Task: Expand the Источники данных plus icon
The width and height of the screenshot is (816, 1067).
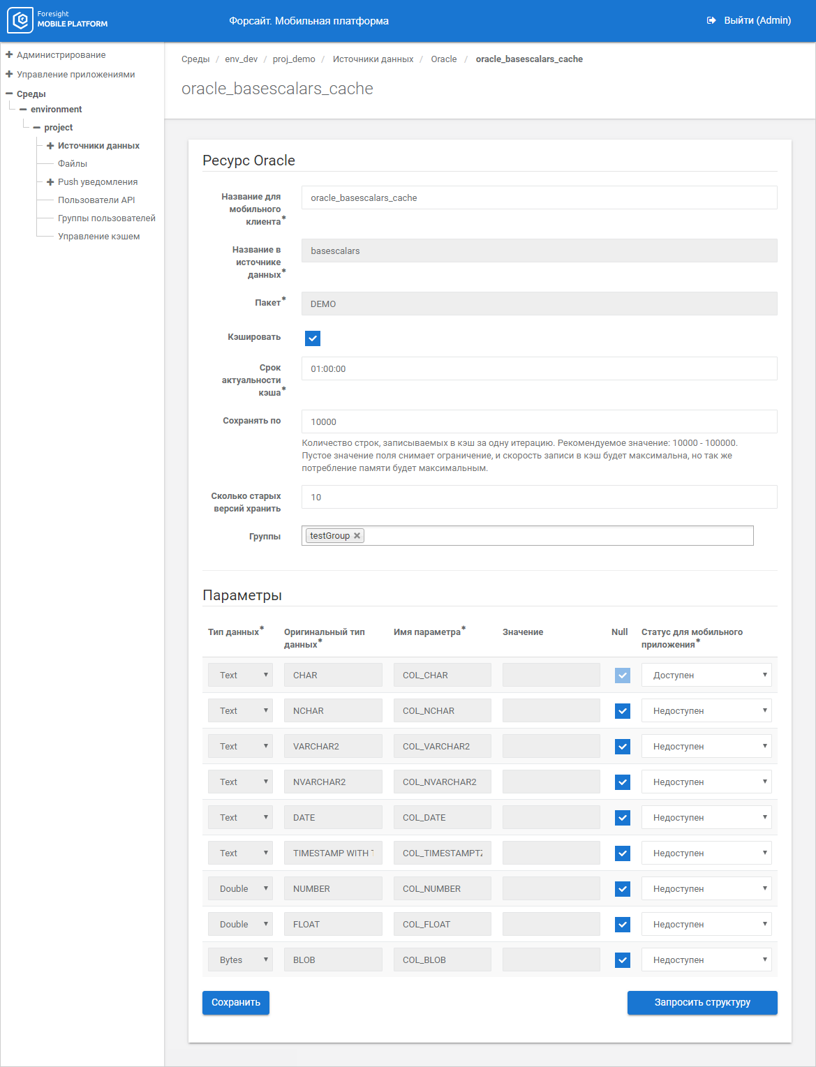Action: [x=50, y=146]
